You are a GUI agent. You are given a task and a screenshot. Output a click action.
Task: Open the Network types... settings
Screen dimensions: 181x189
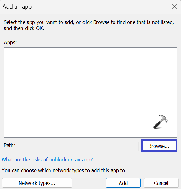[x=37, y=183]
